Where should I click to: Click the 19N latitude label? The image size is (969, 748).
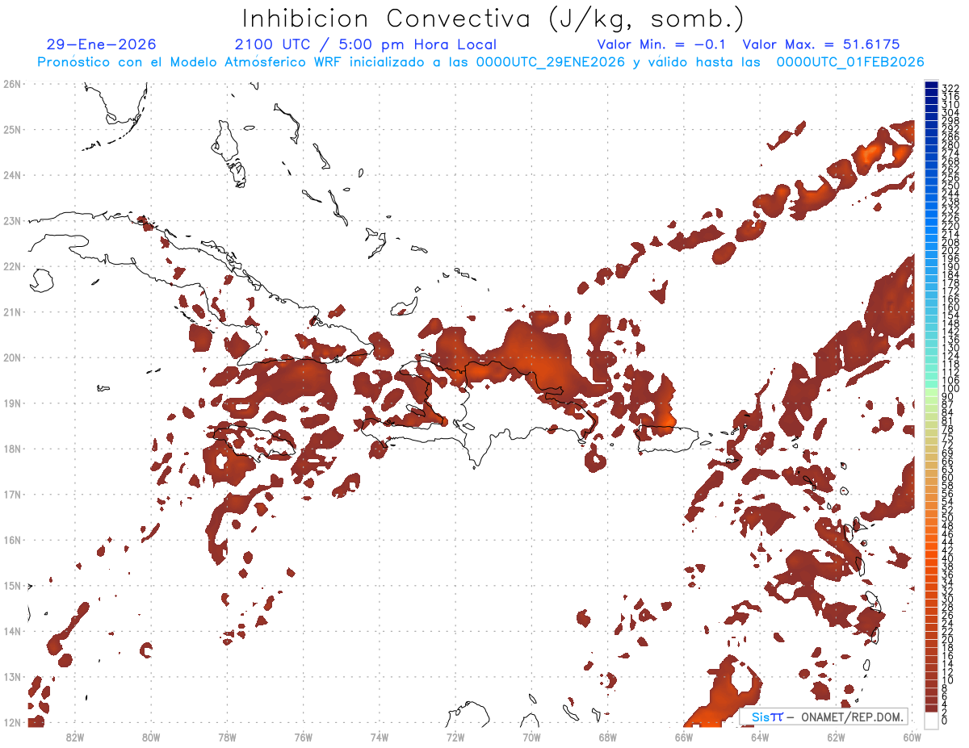click(11, 403)
